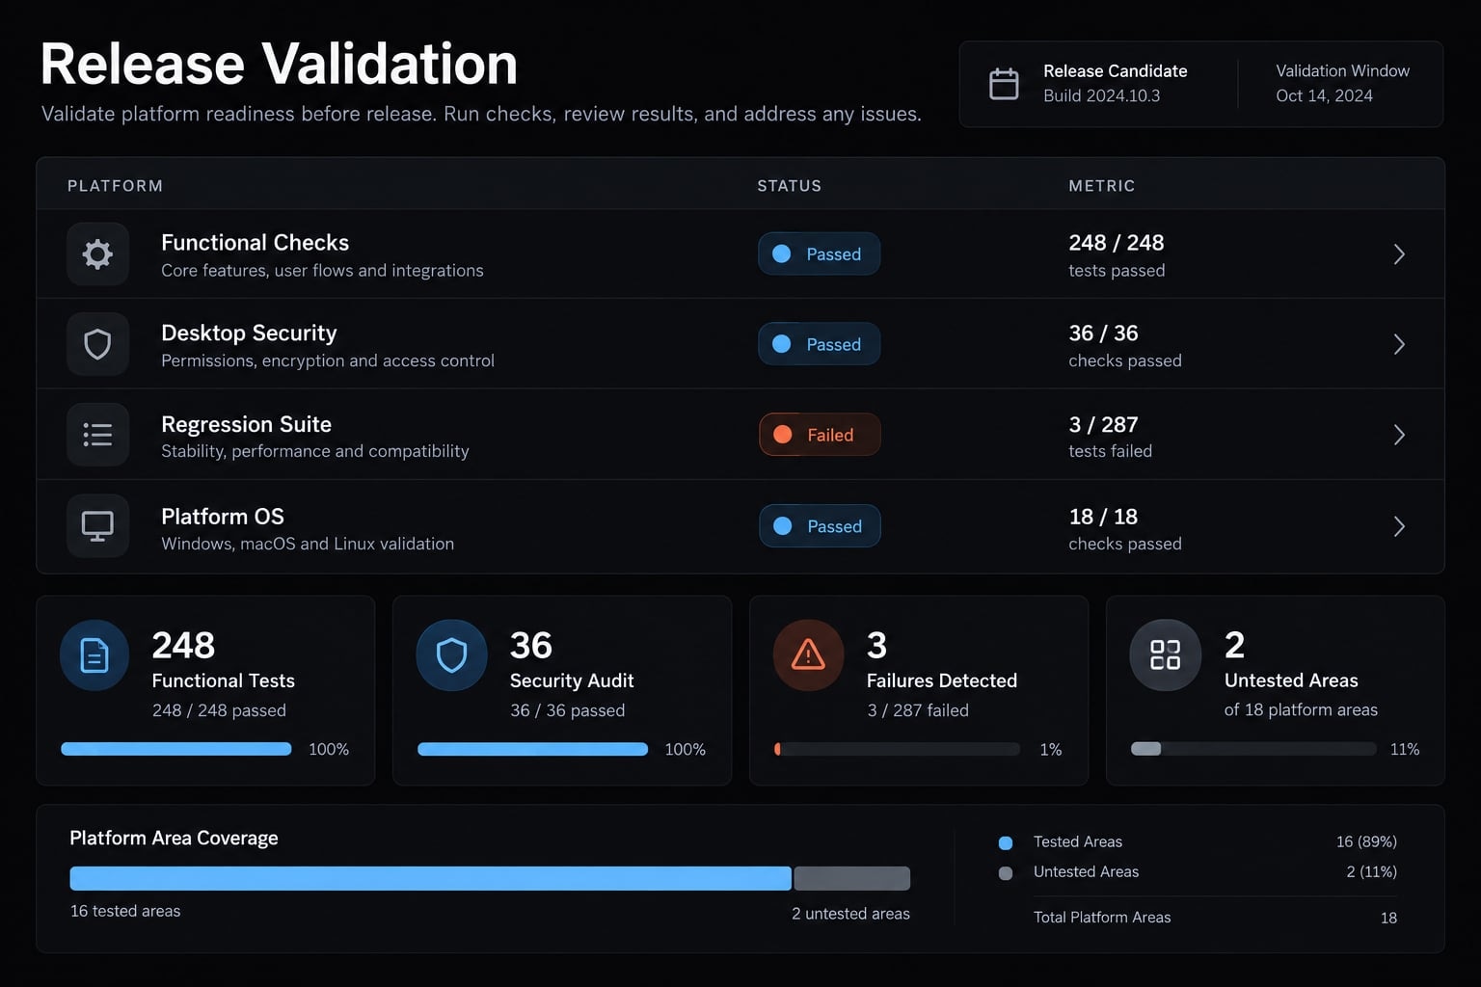
Task: Click the '2 (11%)' untested areas value
Action: pos(1372,871)
